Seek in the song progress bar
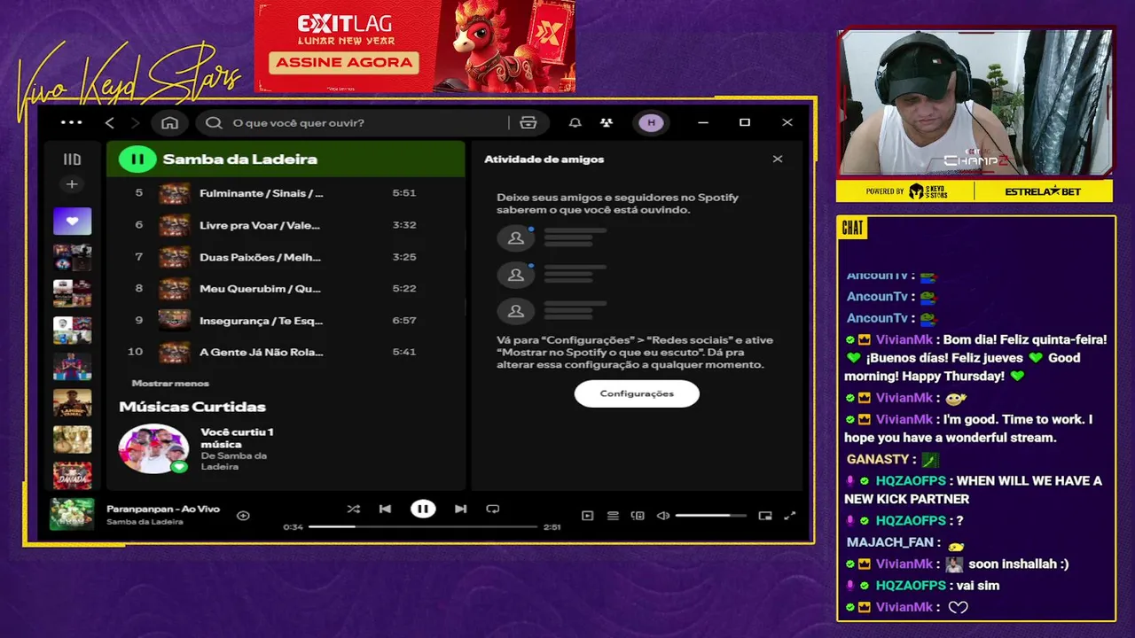 423,527
